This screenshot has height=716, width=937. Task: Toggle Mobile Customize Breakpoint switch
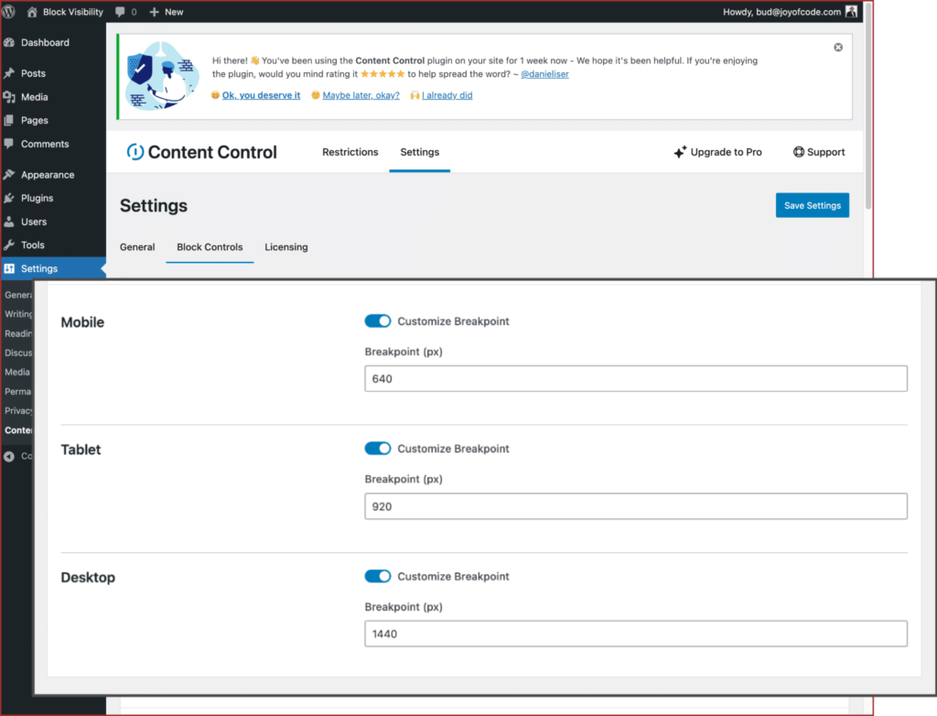point(378,321)
